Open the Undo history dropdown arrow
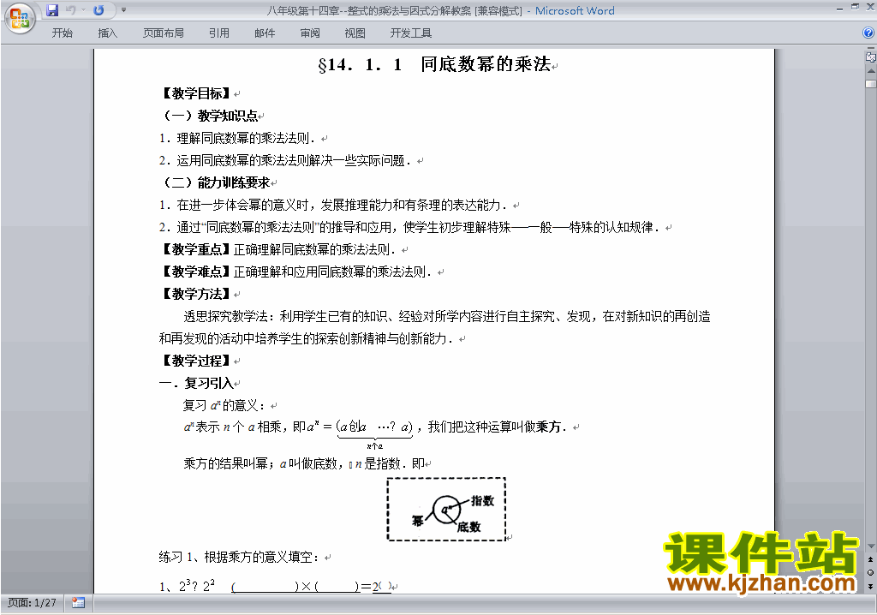The height and width of the screenshot is (615, 877). 84,10
